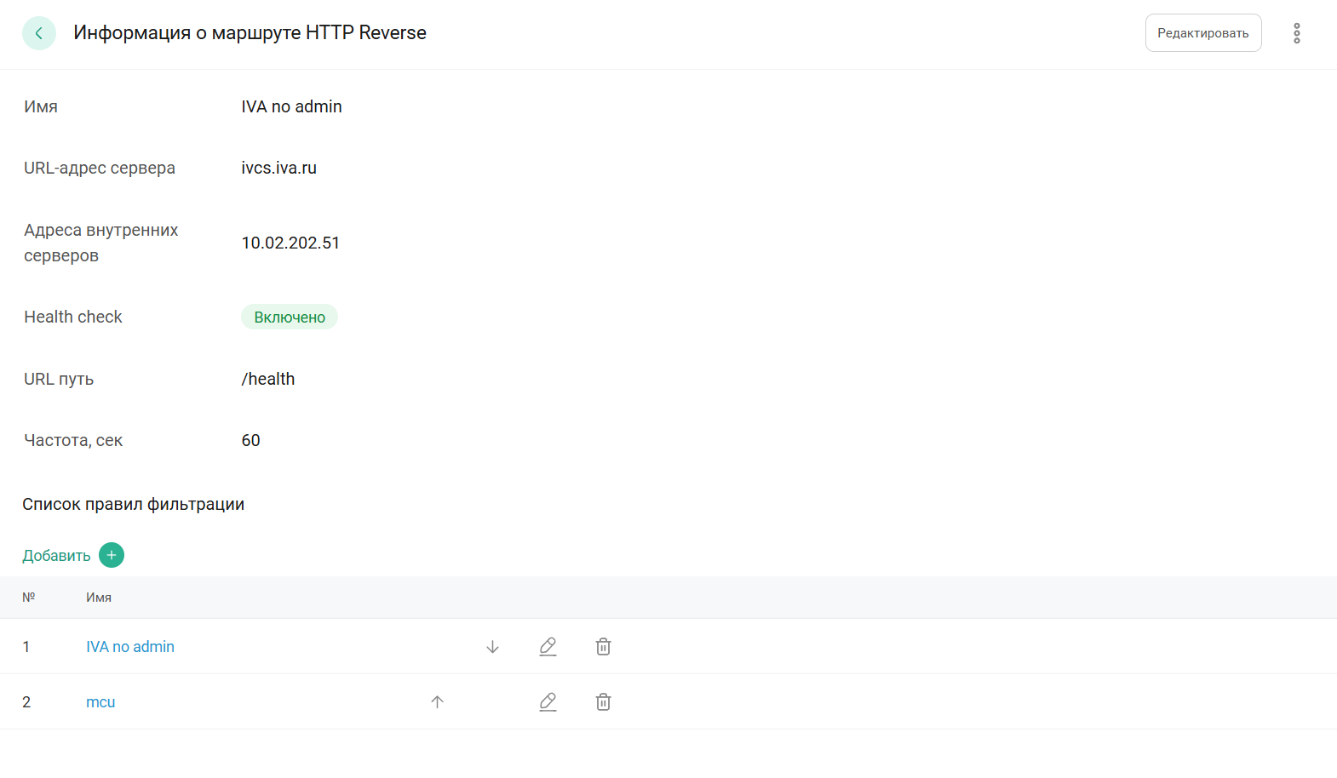The width and height of the screenshot is (1337, 778).
Task: Move the IVA no admin rule down
Action: 492,647
